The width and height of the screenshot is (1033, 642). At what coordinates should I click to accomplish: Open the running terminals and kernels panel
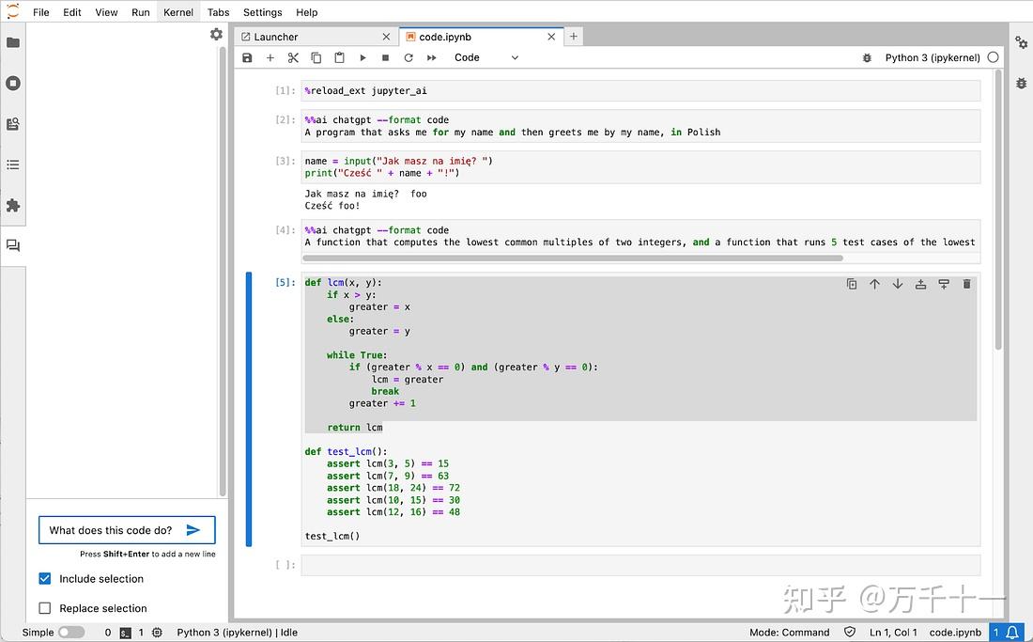coord(13,83)
